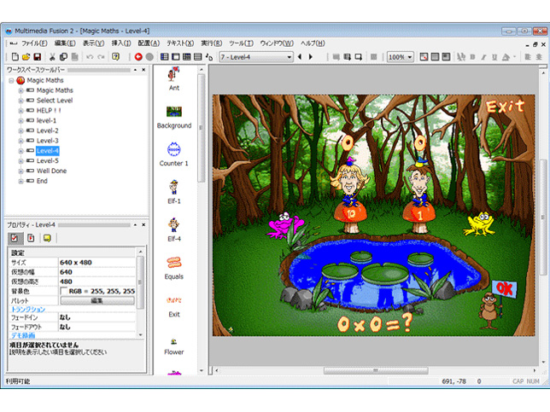
Task: Go to next frame arrow
Action: coord(310,57)
